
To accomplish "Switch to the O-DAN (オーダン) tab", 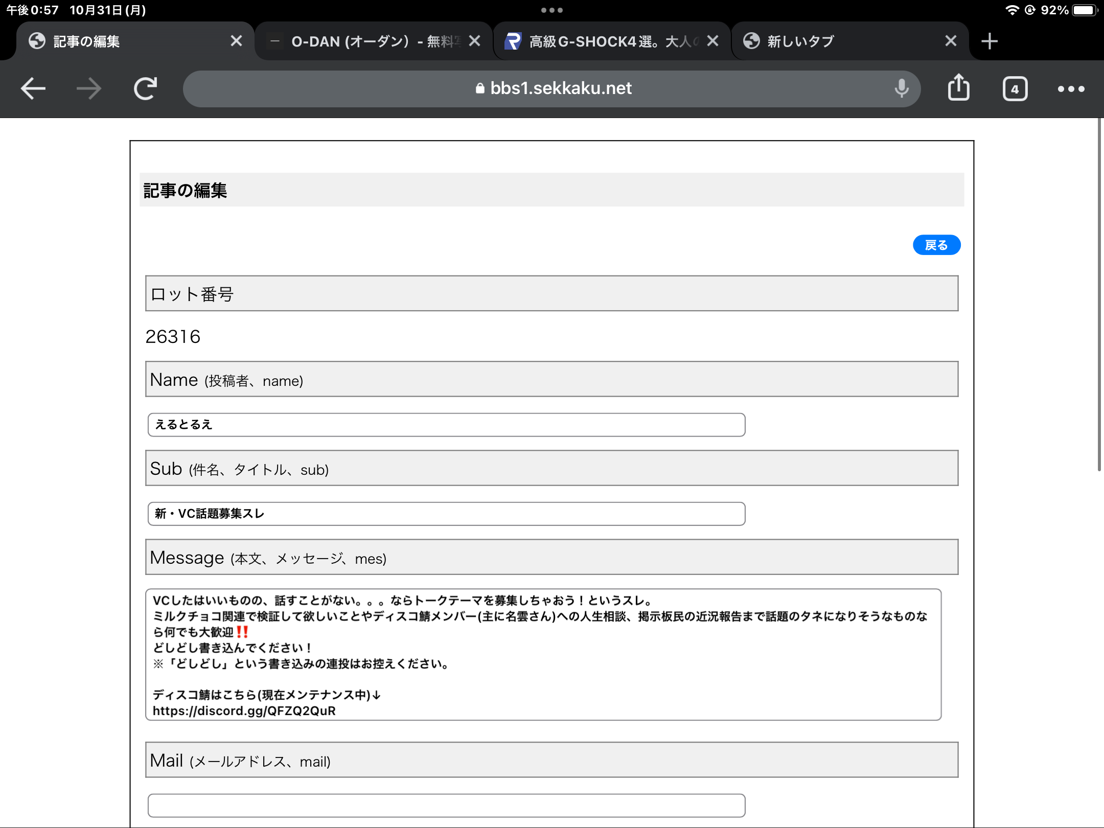I will pyautogui.click(x=374, y=41).
